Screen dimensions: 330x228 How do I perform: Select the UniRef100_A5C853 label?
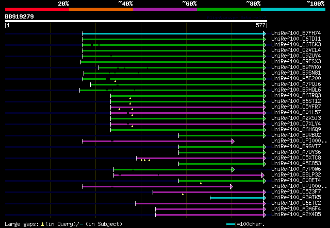[296, 163]
